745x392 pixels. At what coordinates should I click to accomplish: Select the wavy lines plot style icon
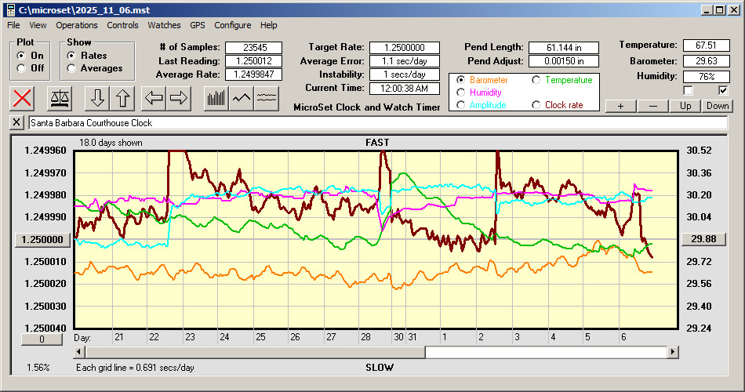267,98
